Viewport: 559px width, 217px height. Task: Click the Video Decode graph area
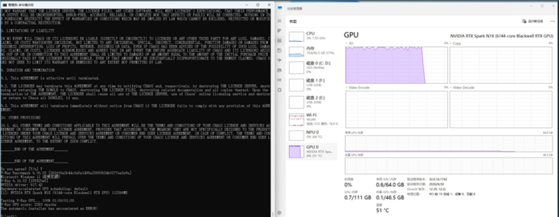coord(501,109)
